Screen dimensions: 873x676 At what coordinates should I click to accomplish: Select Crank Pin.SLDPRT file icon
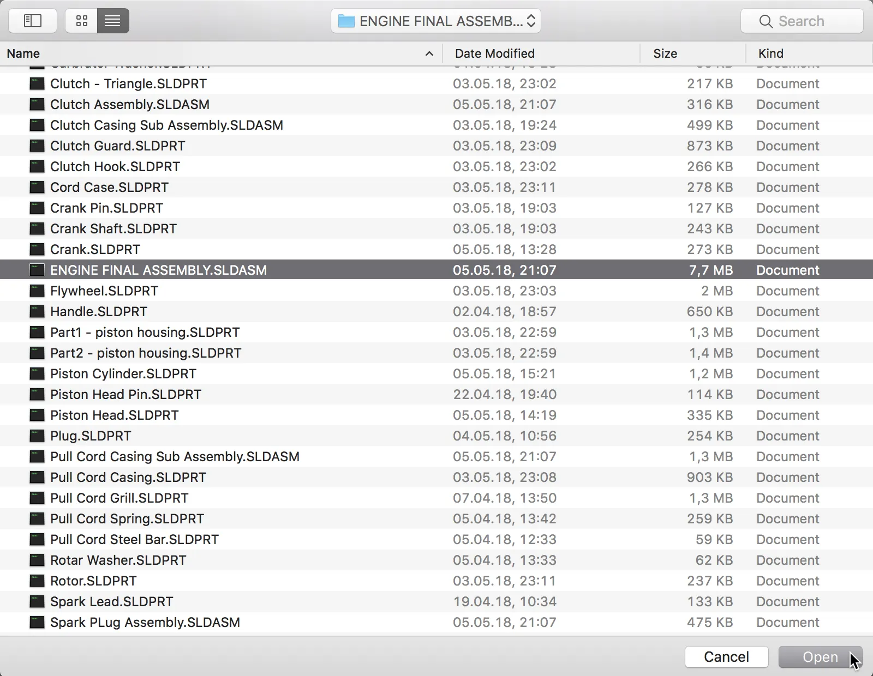pyautogui.click(x=37, y=208)
